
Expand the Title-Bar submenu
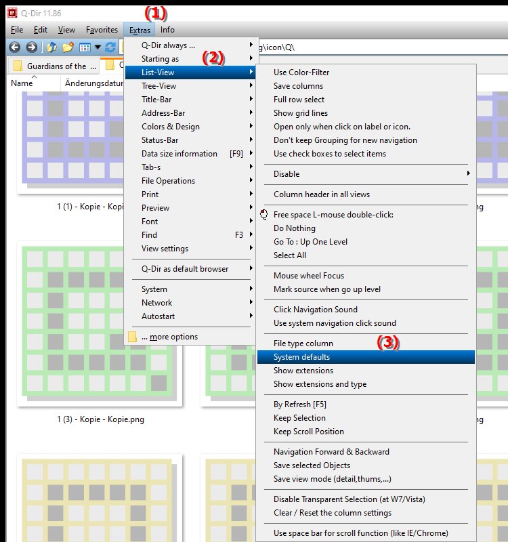tap(190, 100)
